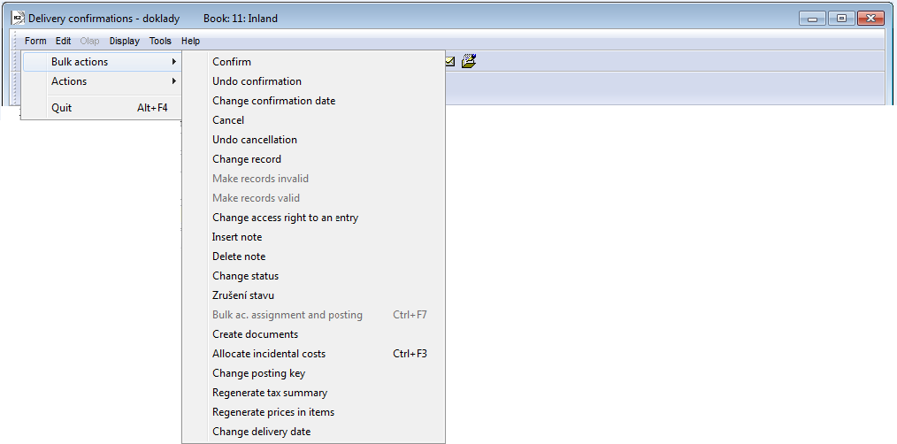Open the Form menu
Viewport: 897px width, 444px height.
(35, 41)
